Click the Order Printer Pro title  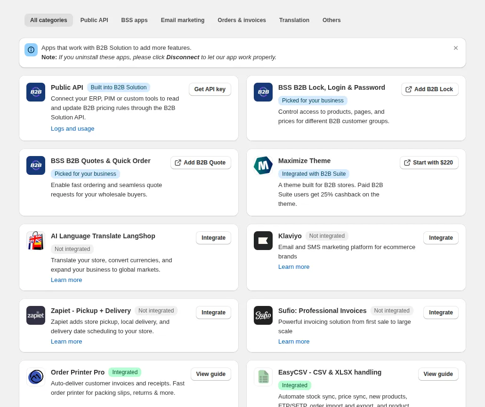(78, 372)
